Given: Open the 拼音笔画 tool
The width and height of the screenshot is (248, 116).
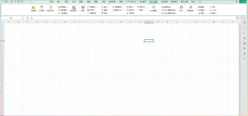Looking at the screenshot, I should tap(117, 7).
